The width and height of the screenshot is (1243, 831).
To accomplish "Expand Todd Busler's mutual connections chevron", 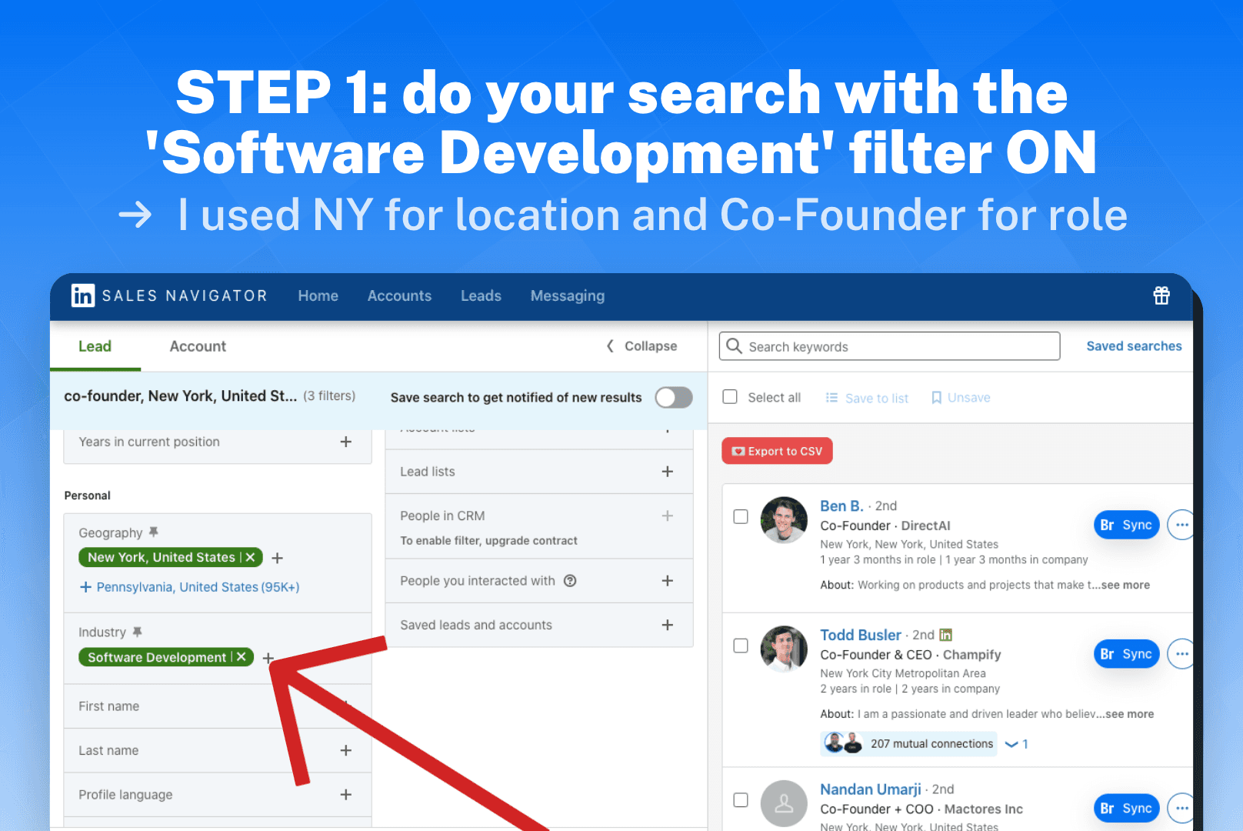I will pos(1011,744).
